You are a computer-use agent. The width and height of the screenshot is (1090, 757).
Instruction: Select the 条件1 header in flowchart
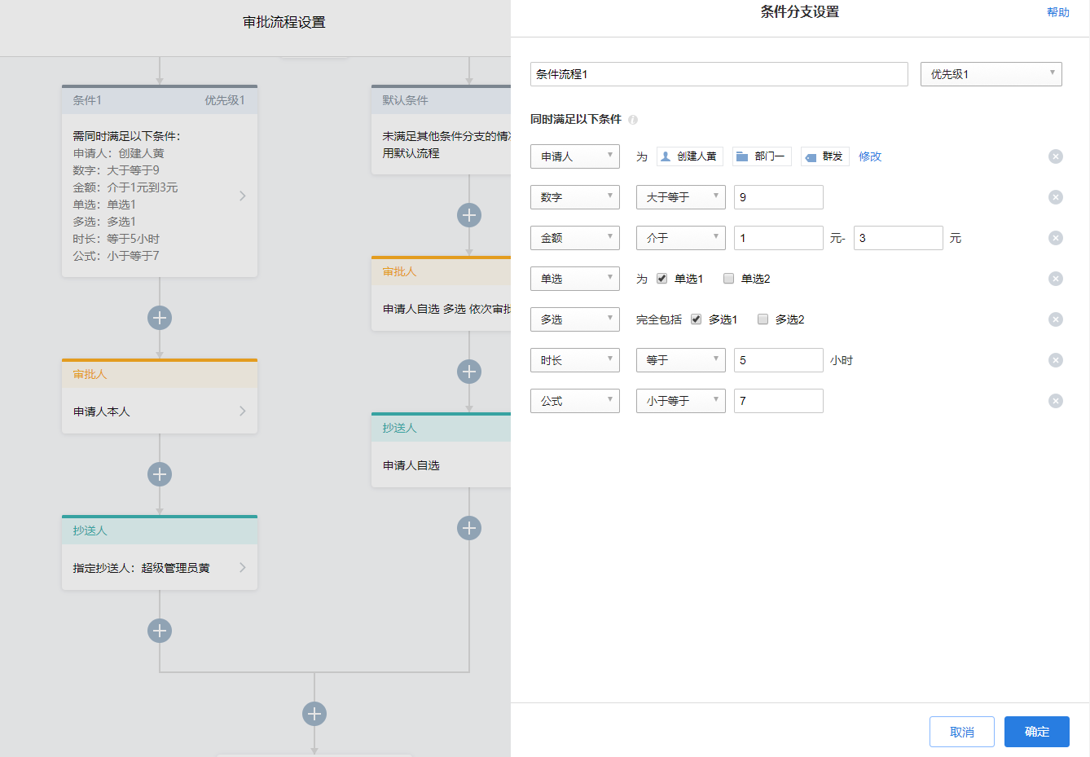(160, 100)
